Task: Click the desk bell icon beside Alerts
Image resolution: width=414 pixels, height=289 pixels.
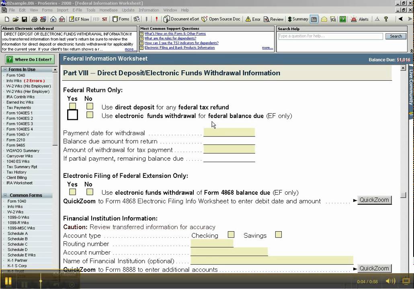Action: pyautogui.click(x=377, y=19)
